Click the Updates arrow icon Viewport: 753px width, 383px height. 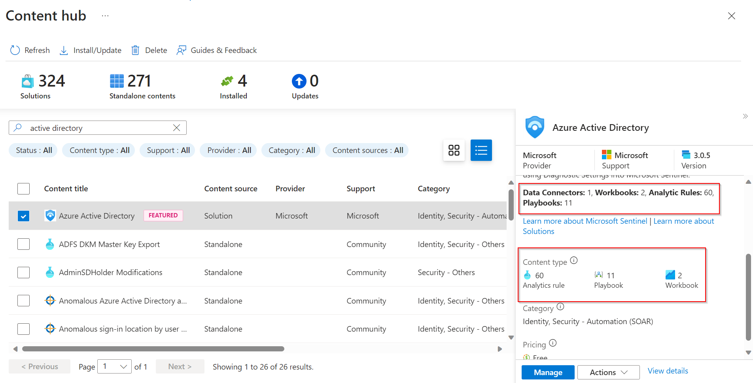tap(299, 81)
